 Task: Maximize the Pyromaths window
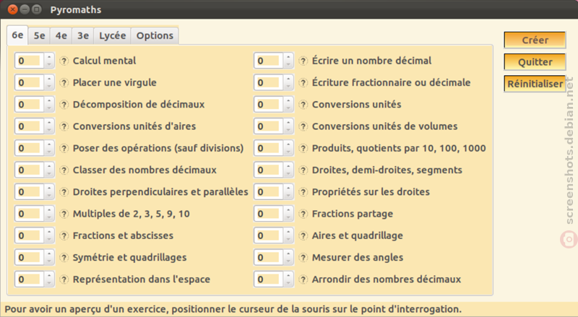[37, 9]
